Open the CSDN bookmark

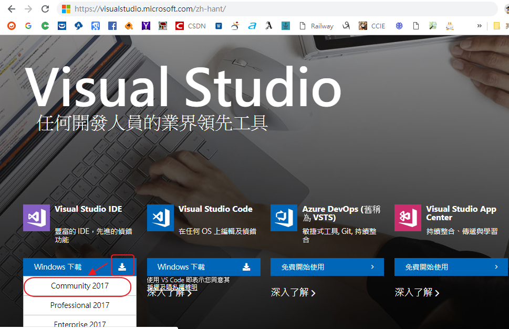point(191,26)
